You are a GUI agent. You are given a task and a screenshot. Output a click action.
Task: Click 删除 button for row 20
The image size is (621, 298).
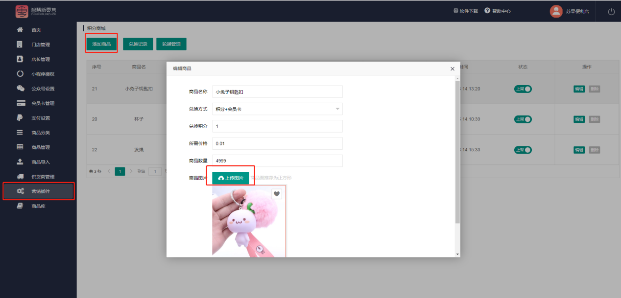pyautogui.click(x=595, y=119)
